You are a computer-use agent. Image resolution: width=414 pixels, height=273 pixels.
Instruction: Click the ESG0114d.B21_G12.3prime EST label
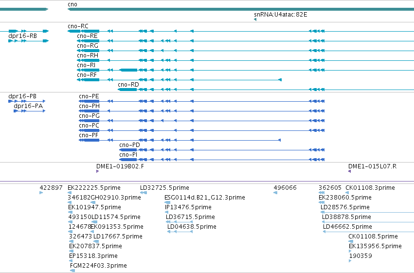pyautogui.click(x=205, y=198)
